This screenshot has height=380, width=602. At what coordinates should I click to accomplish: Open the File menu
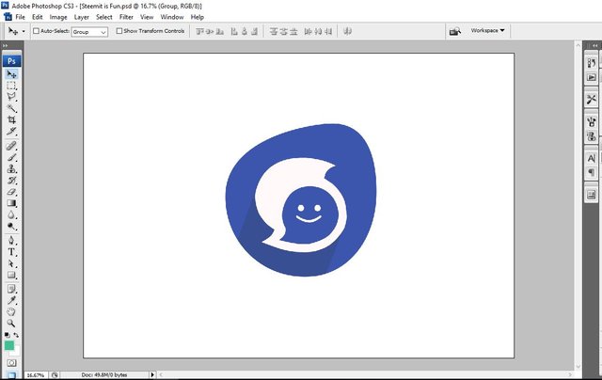click(x=20, y=17)
